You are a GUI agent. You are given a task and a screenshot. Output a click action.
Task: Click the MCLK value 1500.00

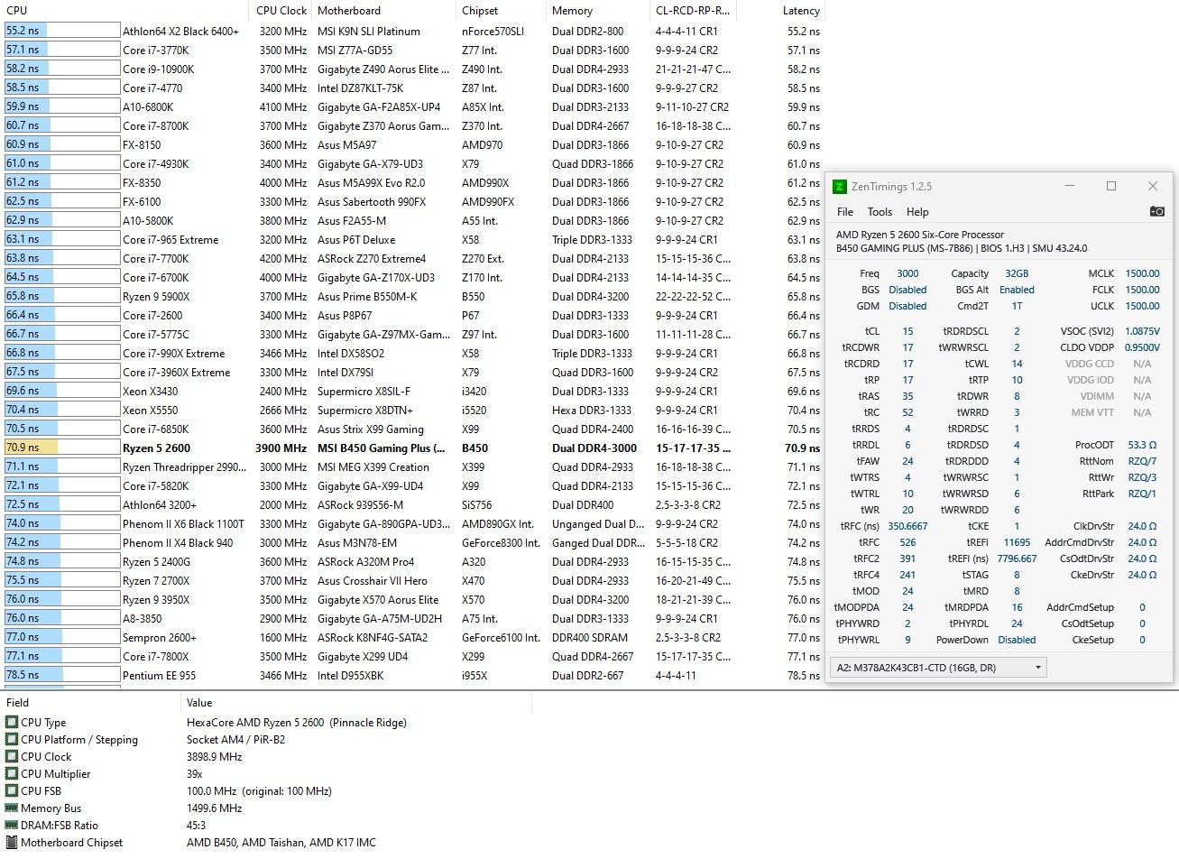(1142, 273)
